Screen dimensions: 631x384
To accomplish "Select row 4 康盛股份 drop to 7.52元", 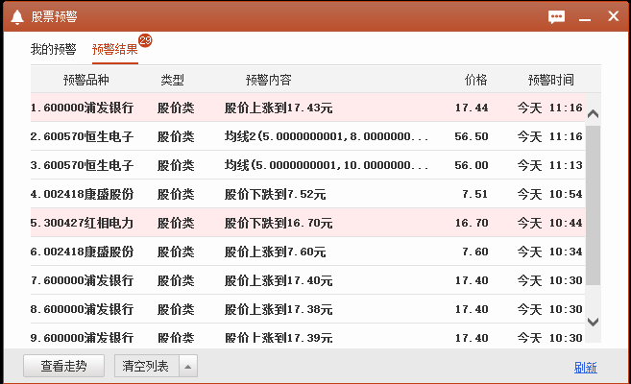I will [307, 194].
